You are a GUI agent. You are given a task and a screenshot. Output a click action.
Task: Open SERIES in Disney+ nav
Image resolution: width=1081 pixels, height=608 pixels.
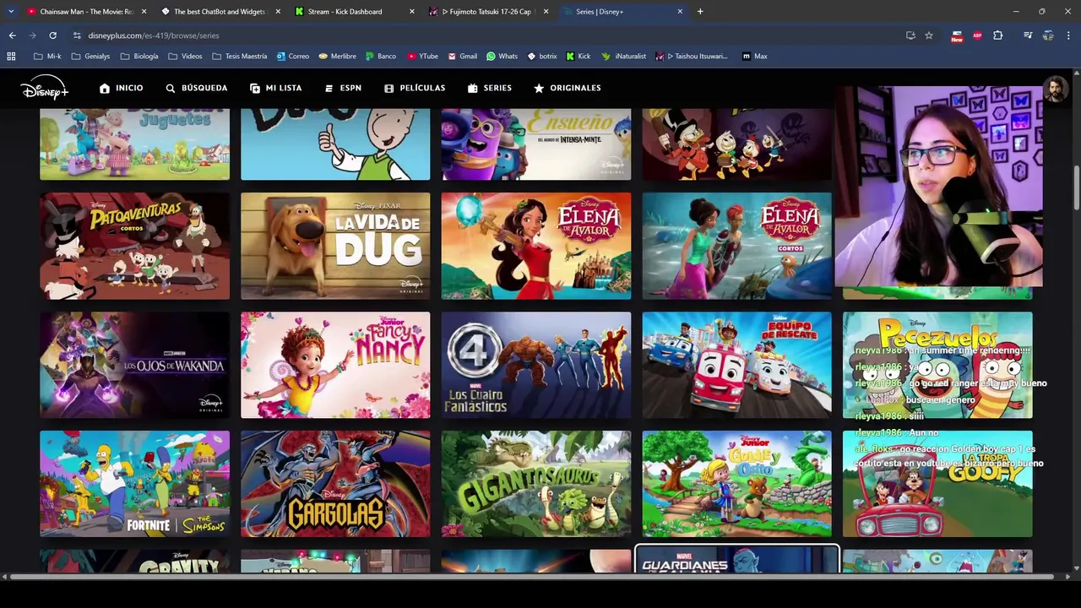[489, 88]
